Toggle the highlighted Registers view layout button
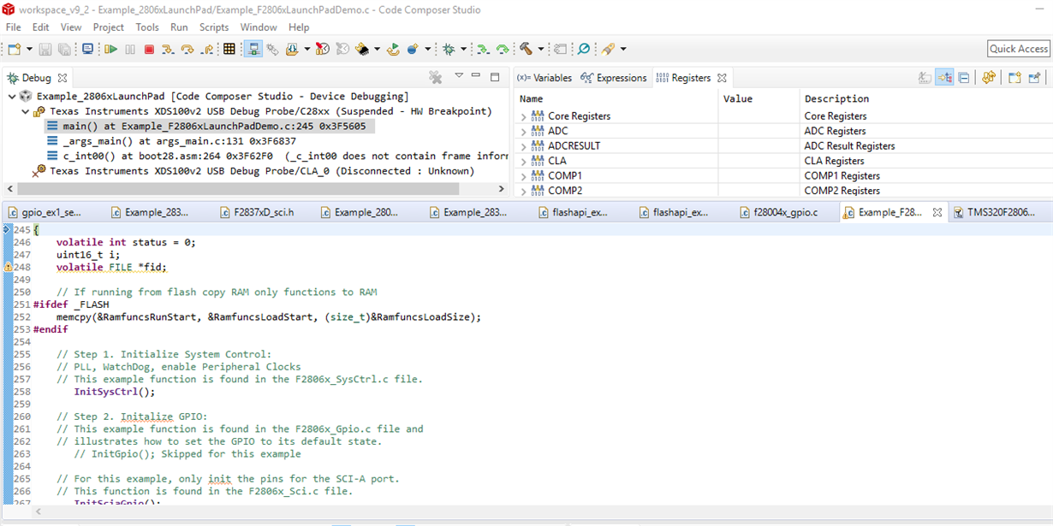 tap(944, 78)
